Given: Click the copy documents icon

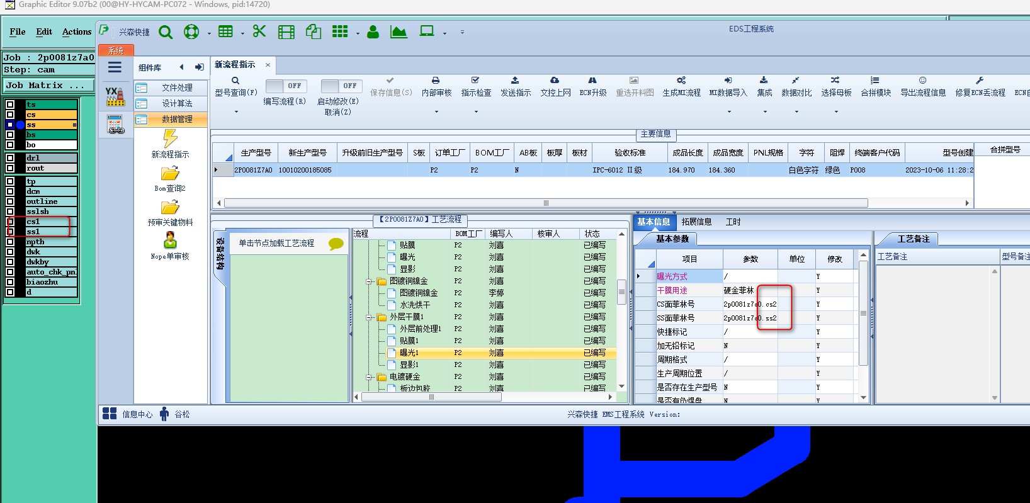Looking at the screenshot, I should pos(314,31).
